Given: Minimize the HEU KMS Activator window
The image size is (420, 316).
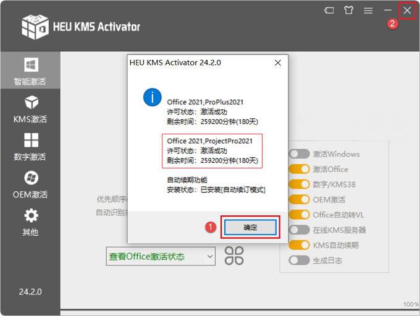Looking at the screenshot, I should pos(388,10).
